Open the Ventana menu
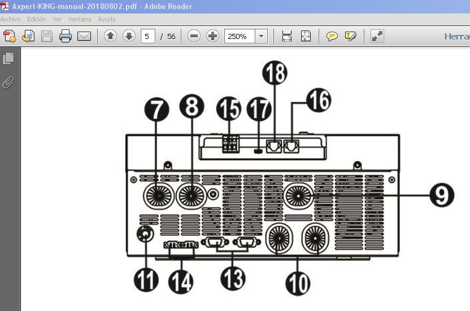The height and width of the screenshot is (311, 470). (80, 19)
